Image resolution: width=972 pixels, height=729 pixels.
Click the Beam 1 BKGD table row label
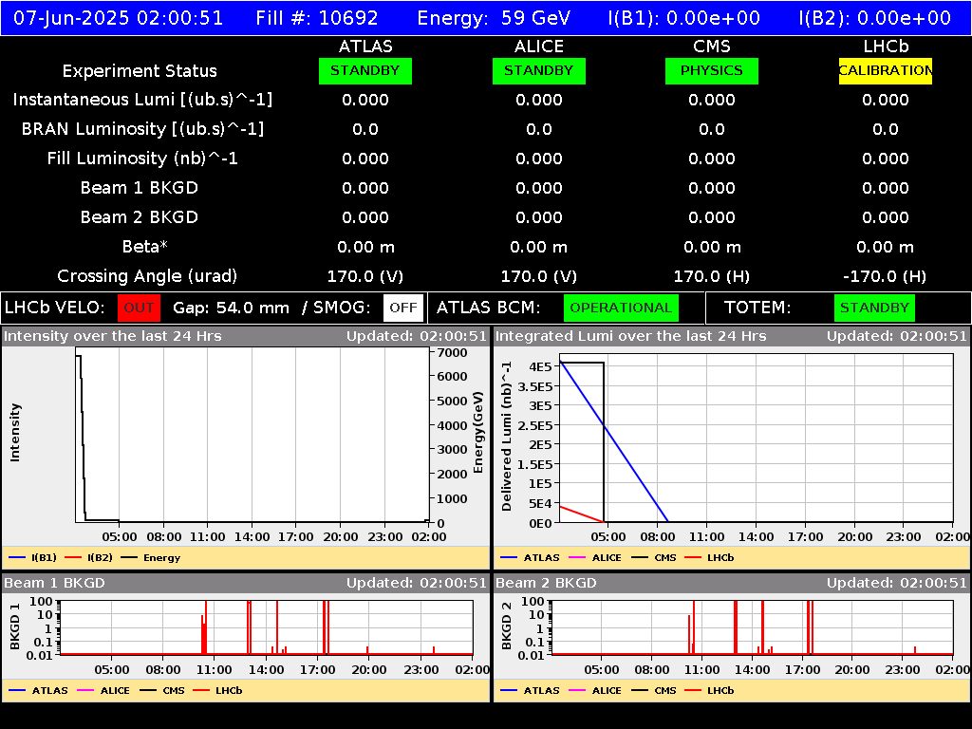coord(140,188)
